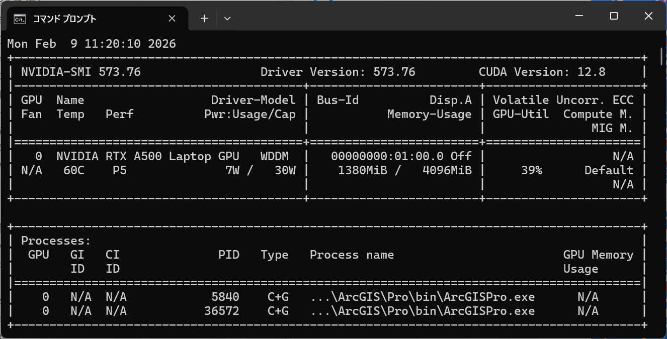Click process PID 36572

click(x=222, y=311)
